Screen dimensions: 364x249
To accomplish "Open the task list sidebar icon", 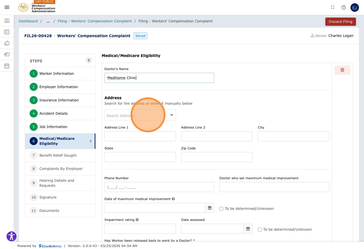I will click(x=7, y=32).
